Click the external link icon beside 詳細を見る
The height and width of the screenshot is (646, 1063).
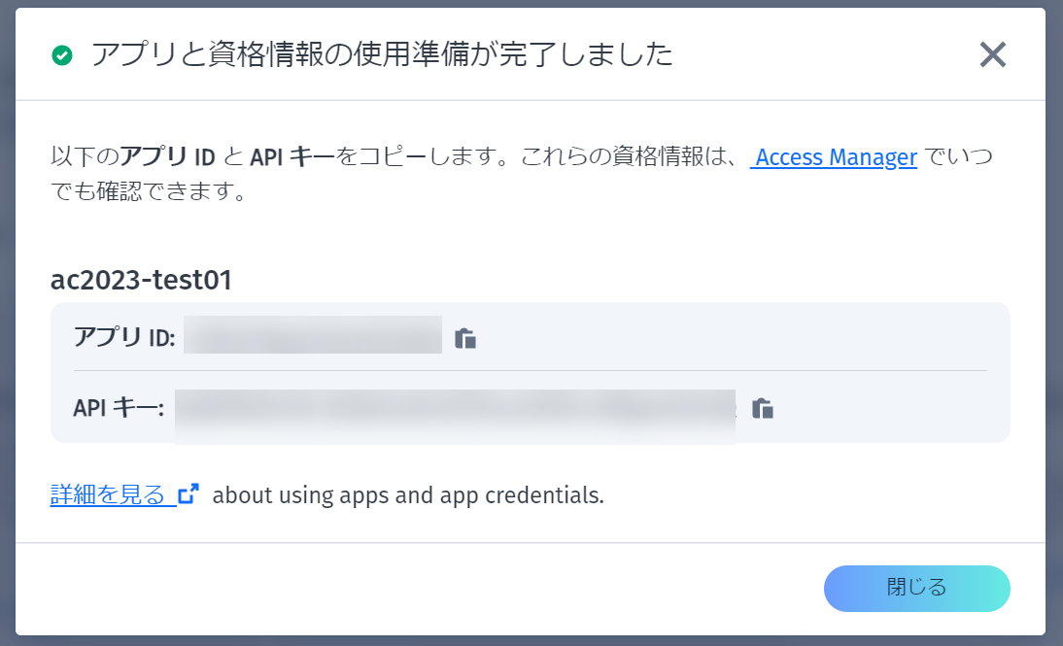(189, 494)
